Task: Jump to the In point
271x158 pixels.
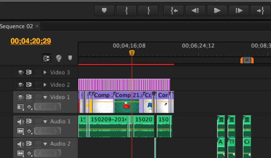Action: tap(174, 11)
